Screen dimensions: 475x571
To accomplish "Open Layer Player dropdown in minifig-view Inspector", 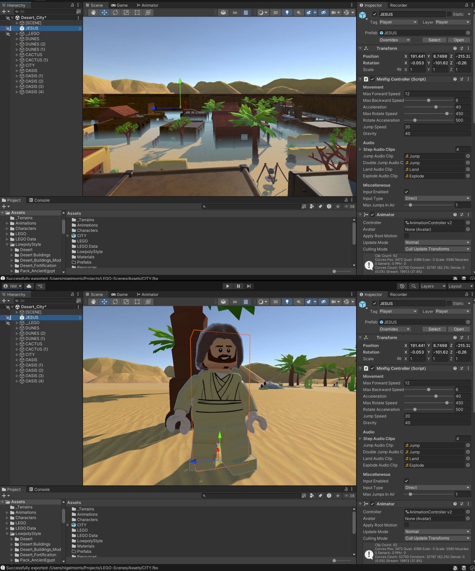I will [x=453, y=311].
